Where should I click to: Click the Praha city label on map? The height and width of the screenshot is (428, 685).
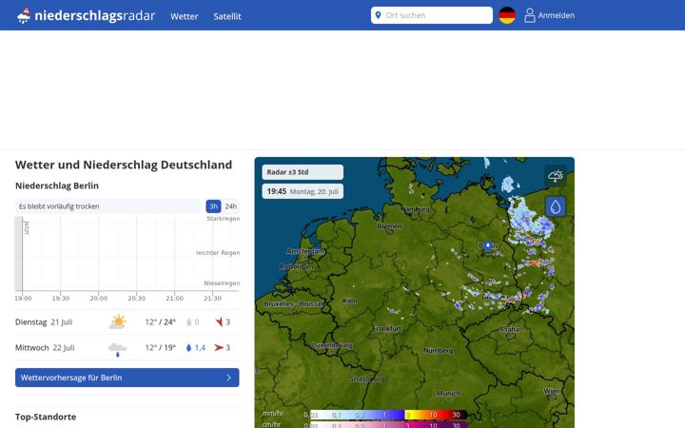tap(510, 329)
